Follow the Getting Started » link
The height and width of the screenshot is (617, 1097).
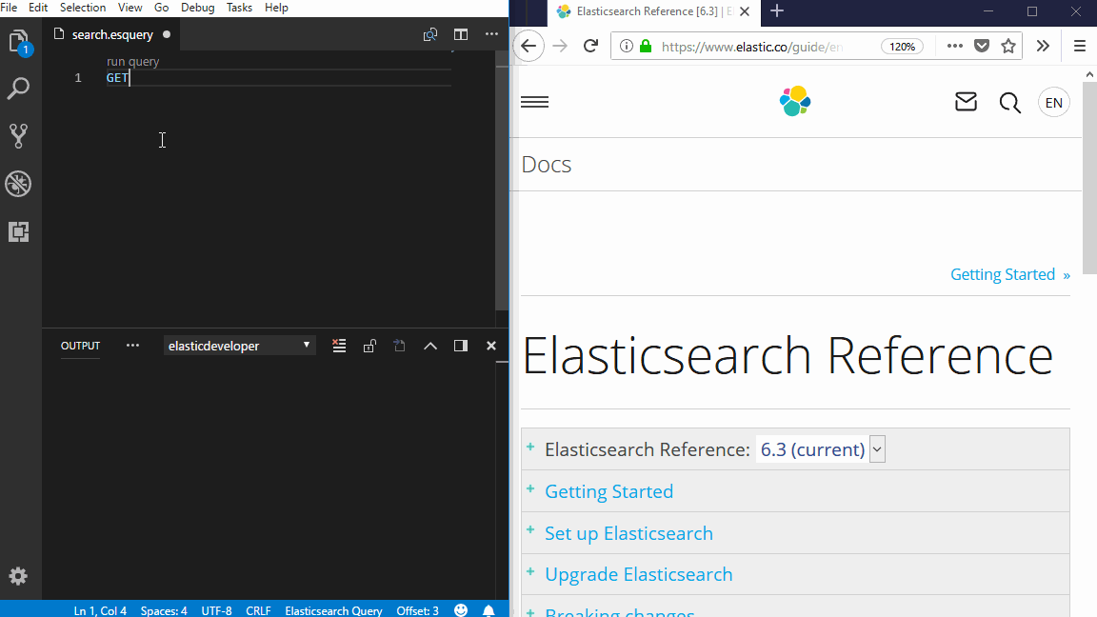tap(1010, 274)
